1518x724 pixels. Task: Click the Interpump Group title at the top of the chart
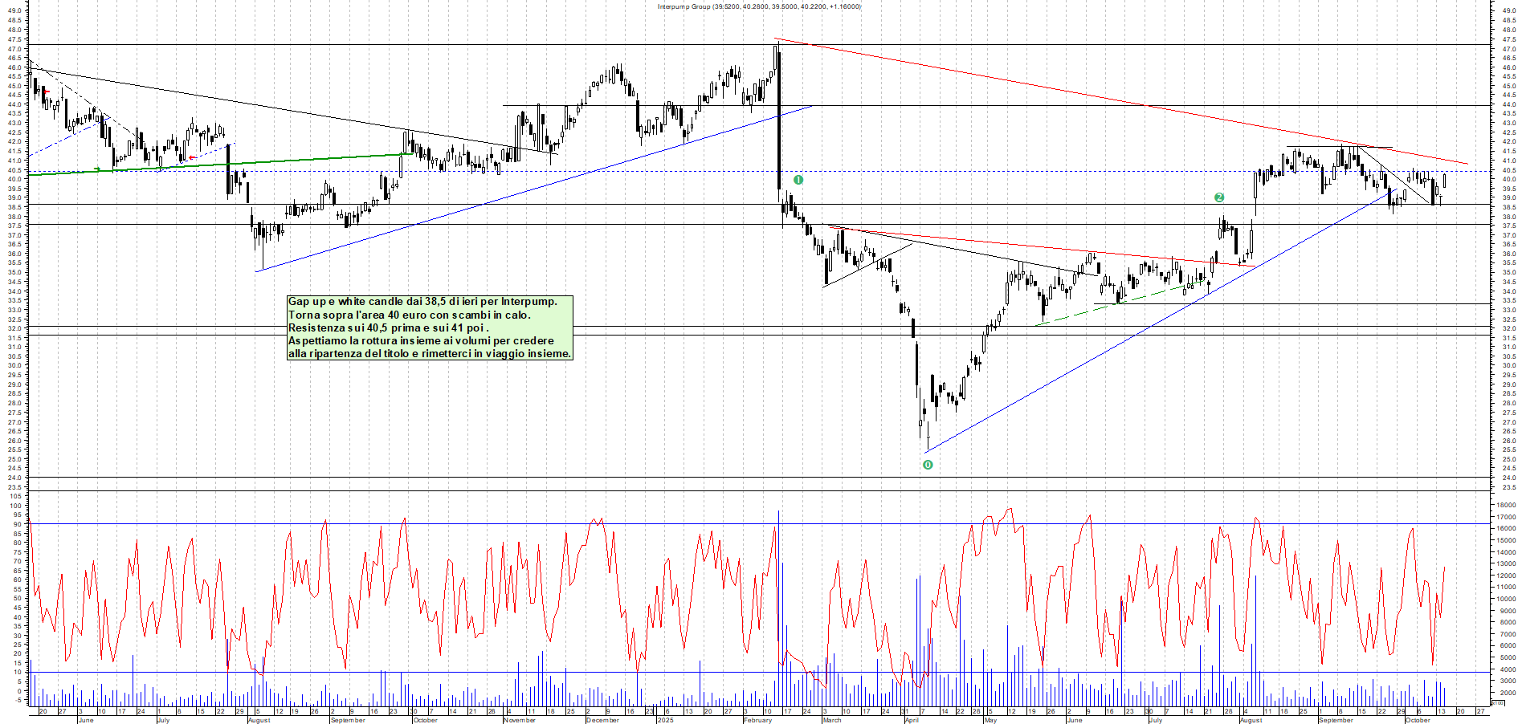pos(758,6)
